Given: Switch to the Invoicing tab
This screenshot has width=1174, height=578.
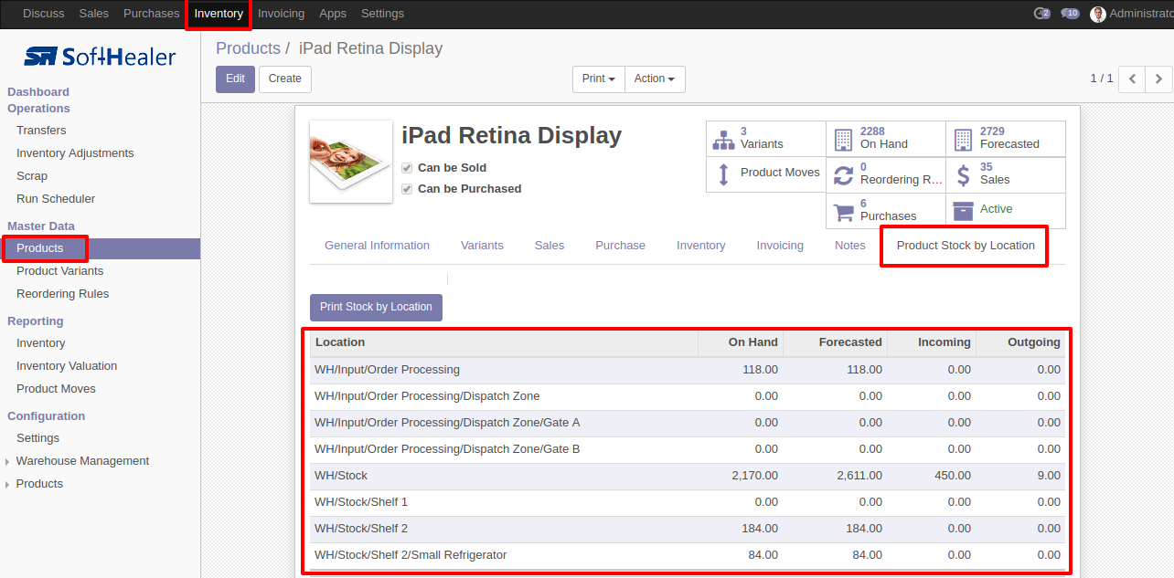Looking at the screenshot, I should point(780,246).
